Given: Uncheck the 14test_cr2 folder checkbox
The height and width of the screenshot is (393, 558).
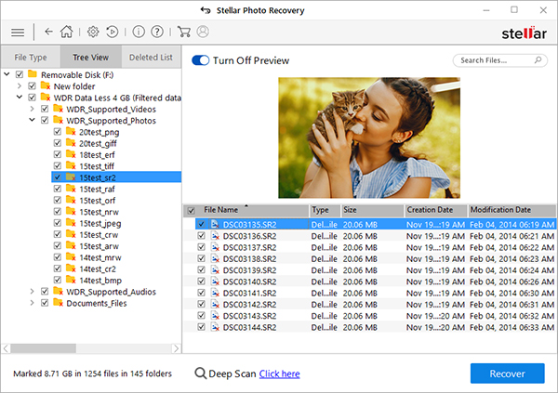Looking at the screenshot, I should click(x=58, y=269).
